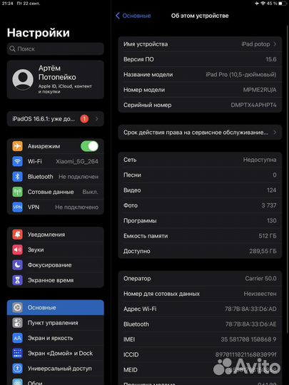Image resolution: width=289 pixels, height=385 pixels.
Task: Tap the Песни count row
Action: click(x=200, y=175)
